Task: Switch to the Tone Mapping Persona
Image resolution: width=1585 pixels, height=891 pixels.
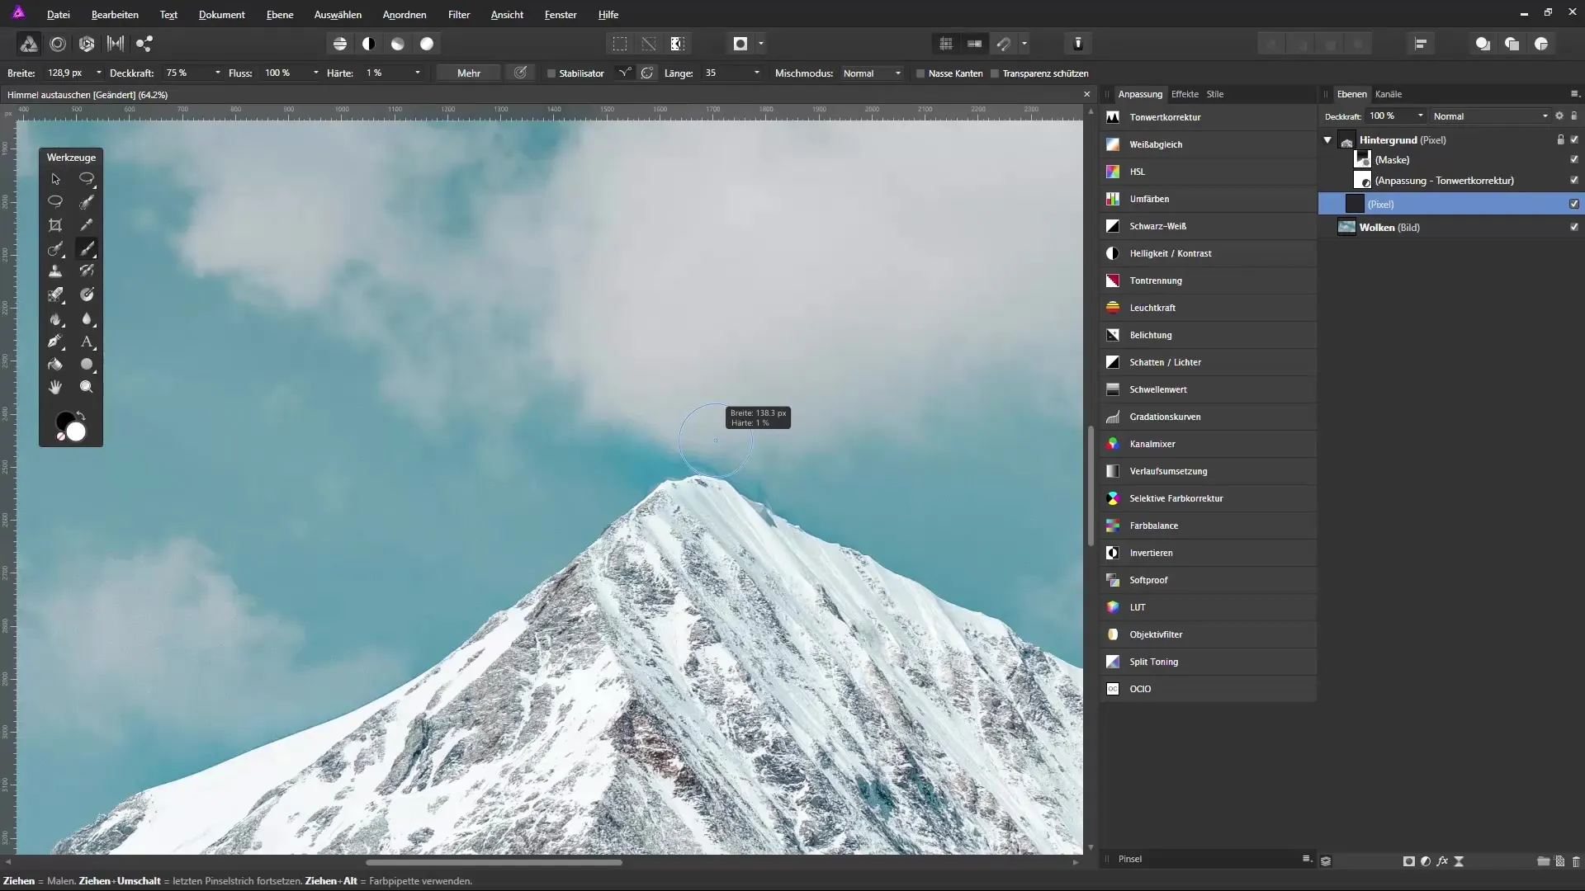Action: pos(116,44)
